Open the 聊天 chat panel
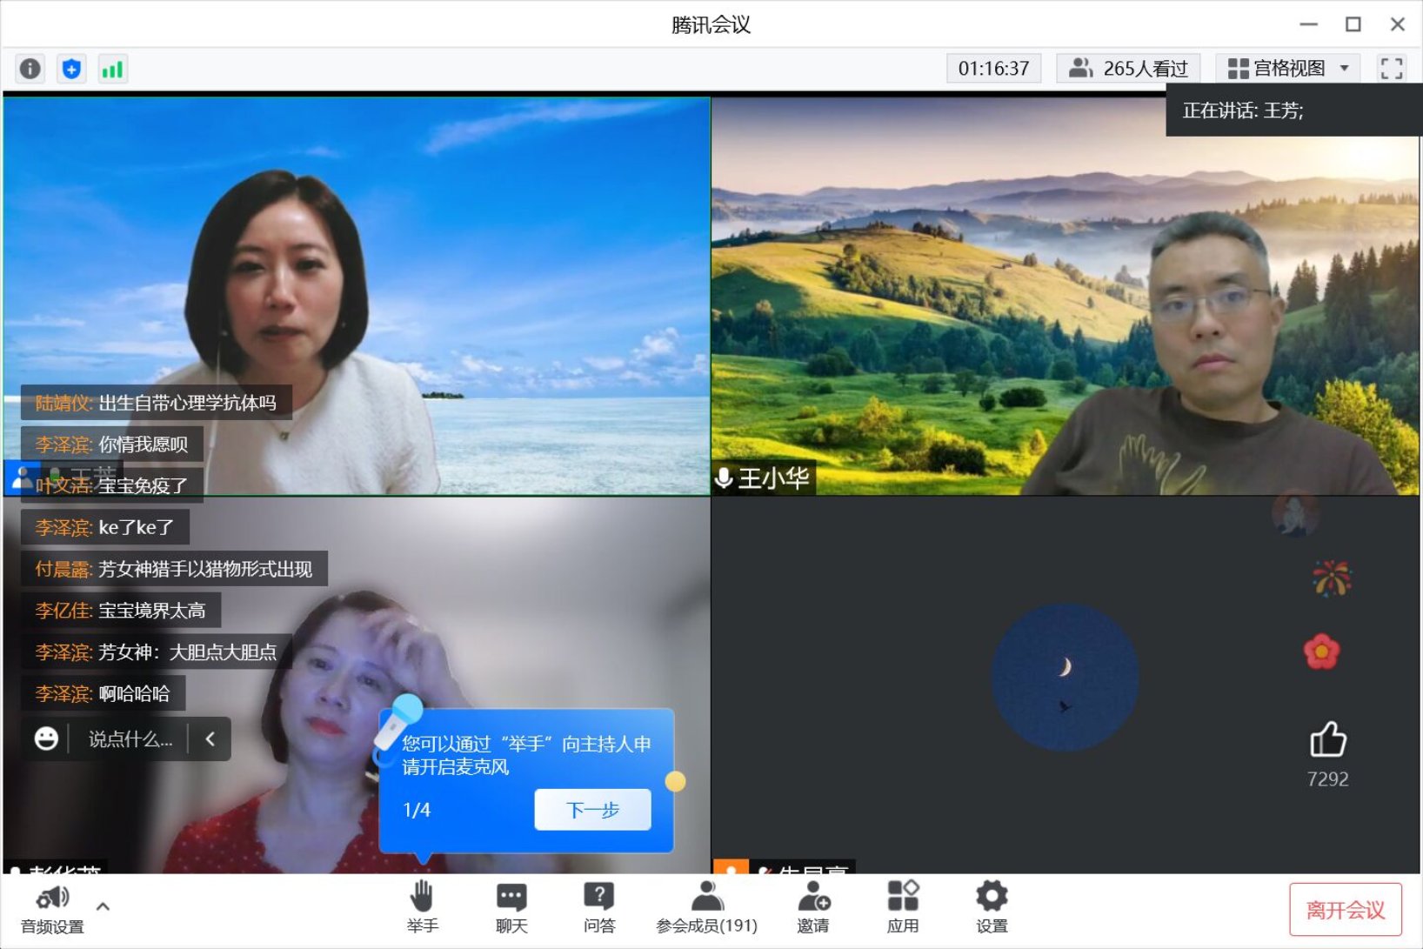The width and height of the screenshot is (1423, 949). click(x=511, y=906)
